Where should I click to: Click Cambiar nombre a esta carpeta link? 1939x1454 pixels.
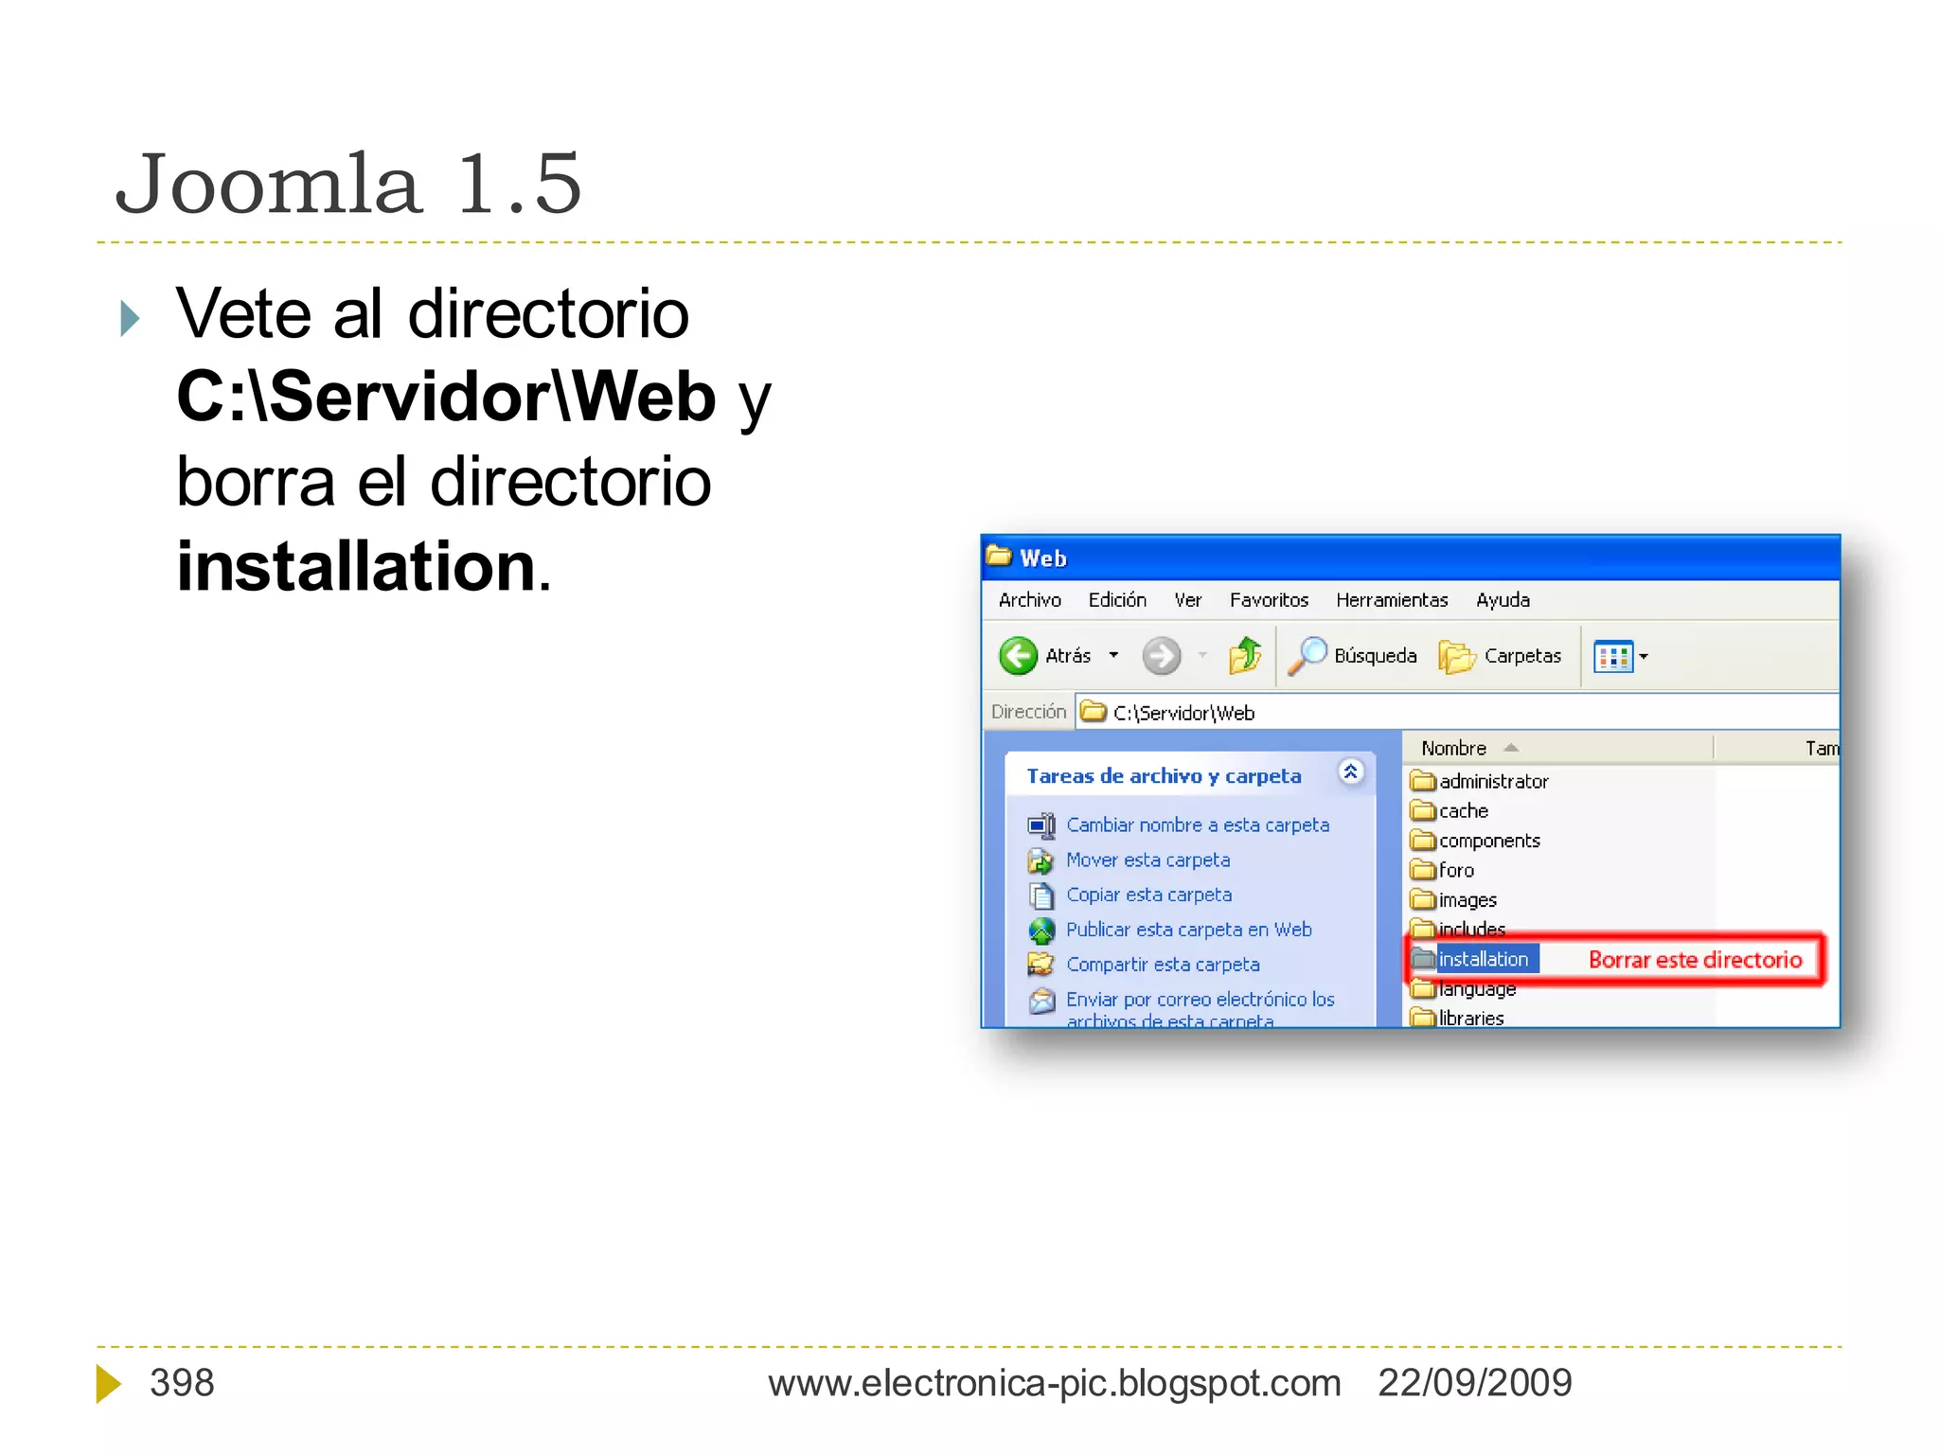[x=1198, y=825]
